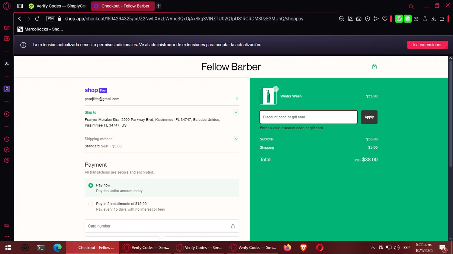Focus the Discount code or gift card field

coord(308,117)
